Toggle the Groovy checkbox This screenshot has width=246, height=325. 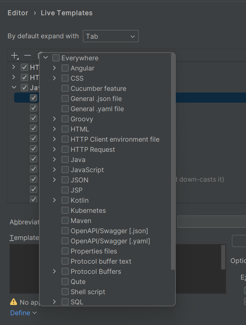coord(65,119)
